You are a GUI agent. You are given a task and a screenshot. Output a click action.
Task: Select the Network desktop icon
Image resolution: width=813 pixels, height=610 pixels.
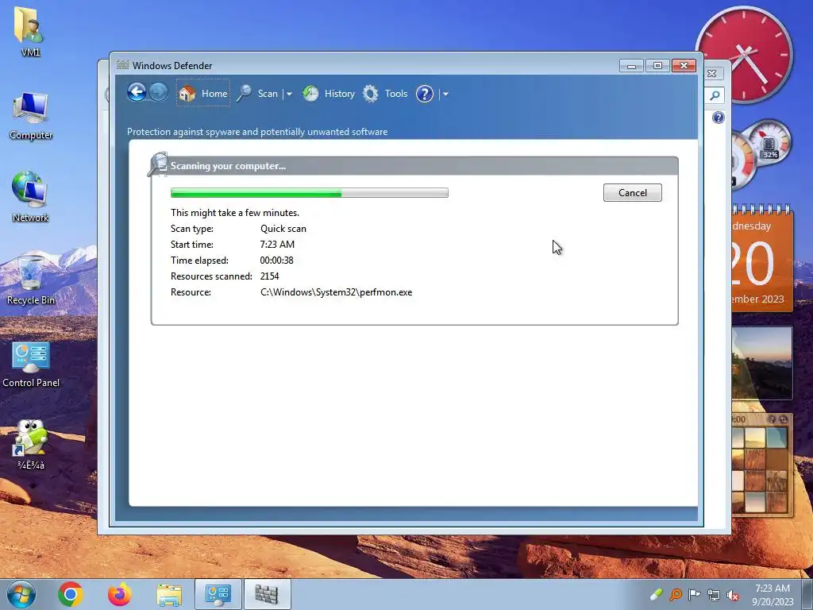pyautogui.click(x=30, y=197)
